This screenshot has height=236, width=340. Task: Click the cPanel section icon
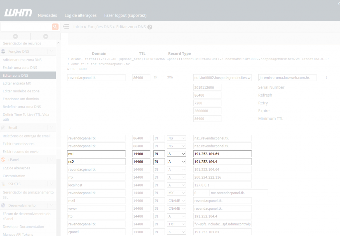tap(3, 160)
